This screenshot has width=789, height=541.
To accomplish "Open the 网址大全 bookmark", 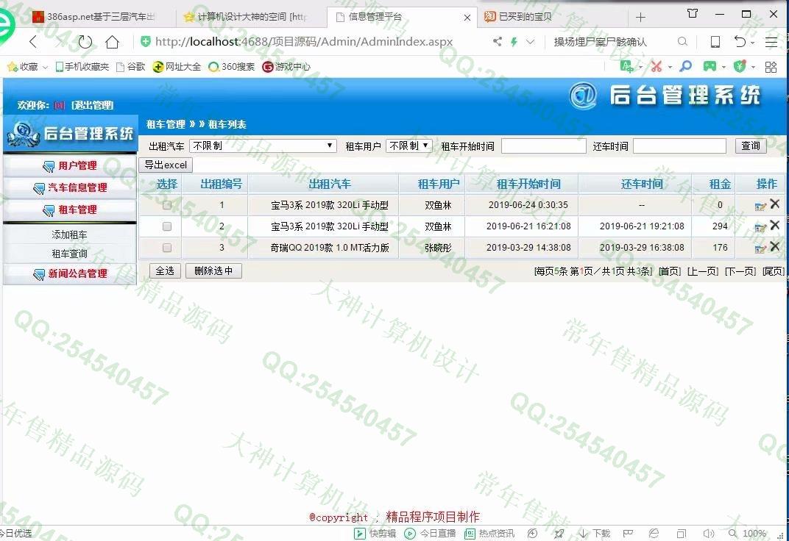I will pyautogui.click(x=177, y=66).
